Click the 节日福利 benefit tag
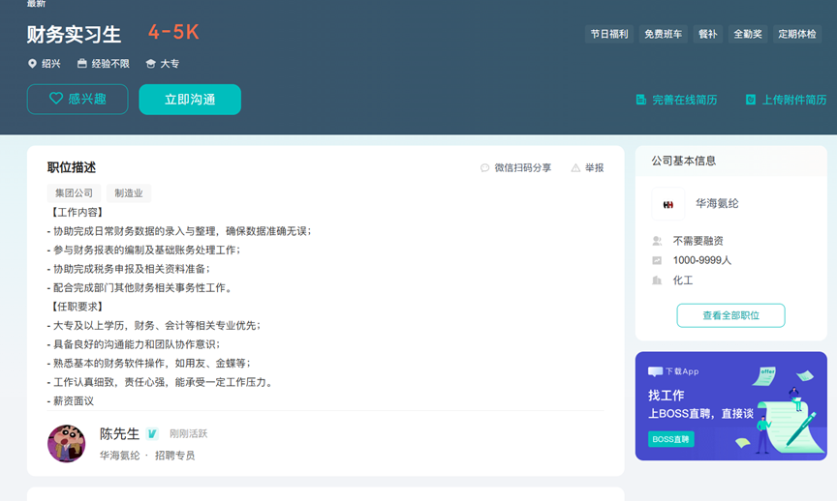 click(x=609, y=34)
